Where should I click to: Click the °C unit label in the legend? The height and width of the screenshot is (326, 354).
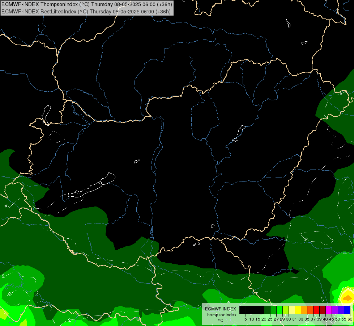[x=221, y=321]
